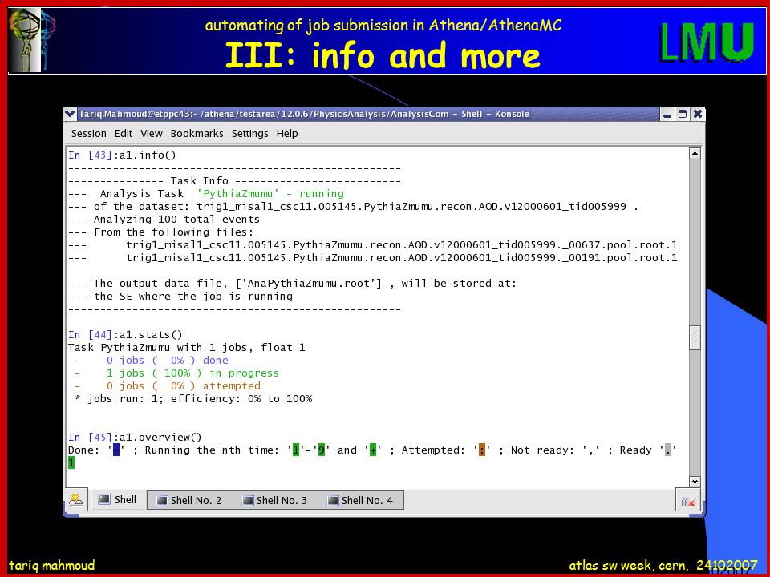The width and height of the screenshot is (770, 577).
Task: Click the '0 jobs ( 0% ) attempted' line
Action: tap(168, 385)
